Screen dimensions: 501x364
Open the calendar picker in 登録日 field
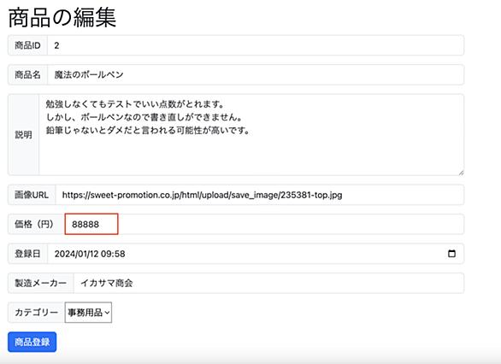point(451,254)
